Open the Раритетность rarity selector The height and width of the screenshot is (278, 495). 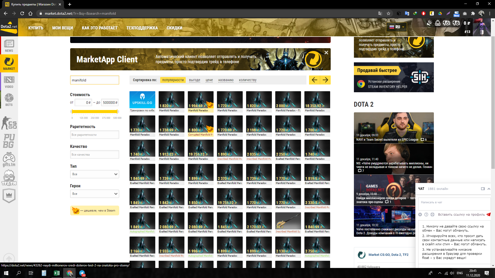pyautogui.click(x=94, y=135)
